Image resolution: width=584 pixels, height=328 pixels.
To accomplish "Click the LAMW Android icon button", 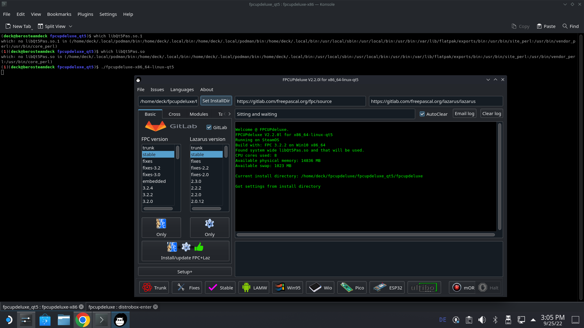I will click(254, 288).
